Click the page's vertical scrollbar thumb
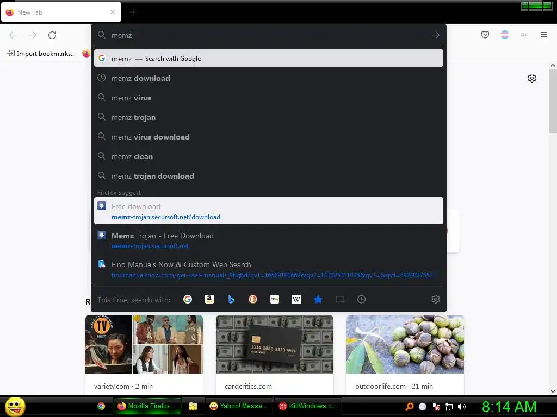The width and height of the screenshot is (557, 417). (x=553, y=102)
